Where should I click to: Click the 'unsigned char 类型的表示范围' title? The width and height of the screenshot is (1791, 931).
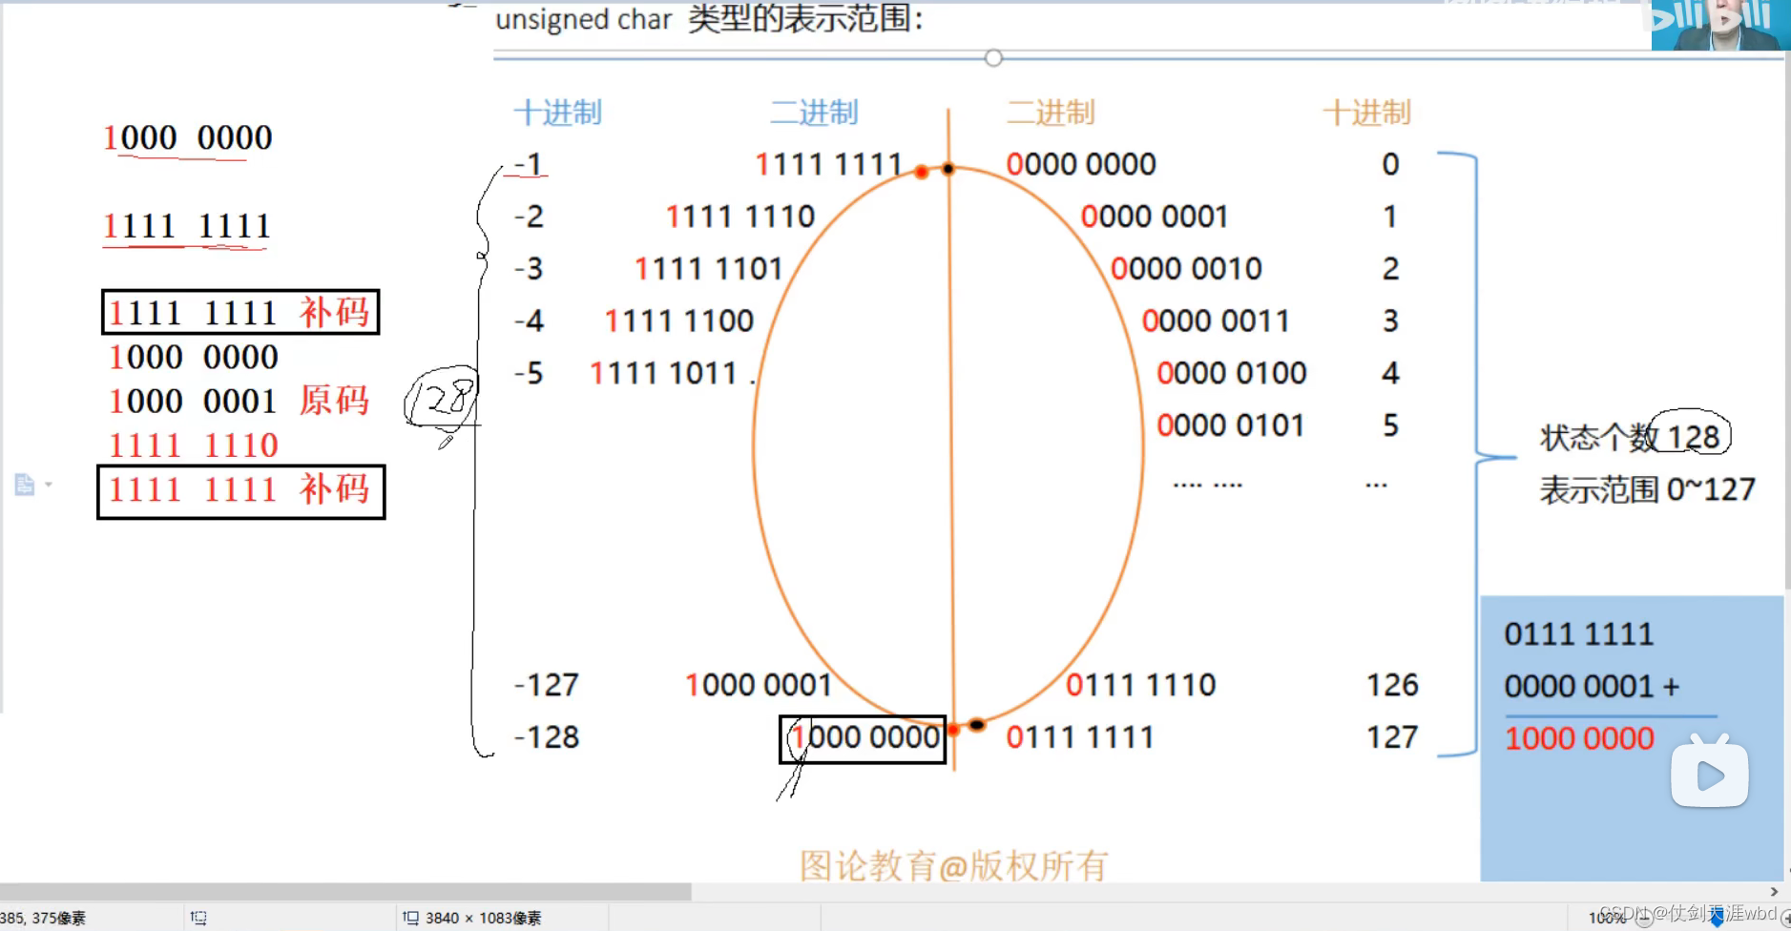pos(709,19)
